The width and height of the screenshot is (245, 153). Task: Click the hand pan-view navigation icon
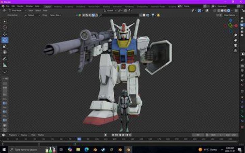(x=235, y=40)
